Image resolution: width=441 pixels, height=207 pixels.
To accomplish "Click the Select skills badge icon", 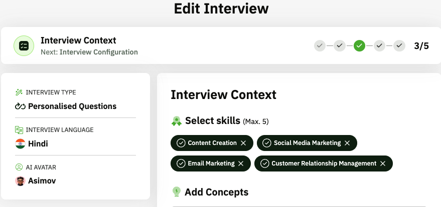I will (176, 120).
